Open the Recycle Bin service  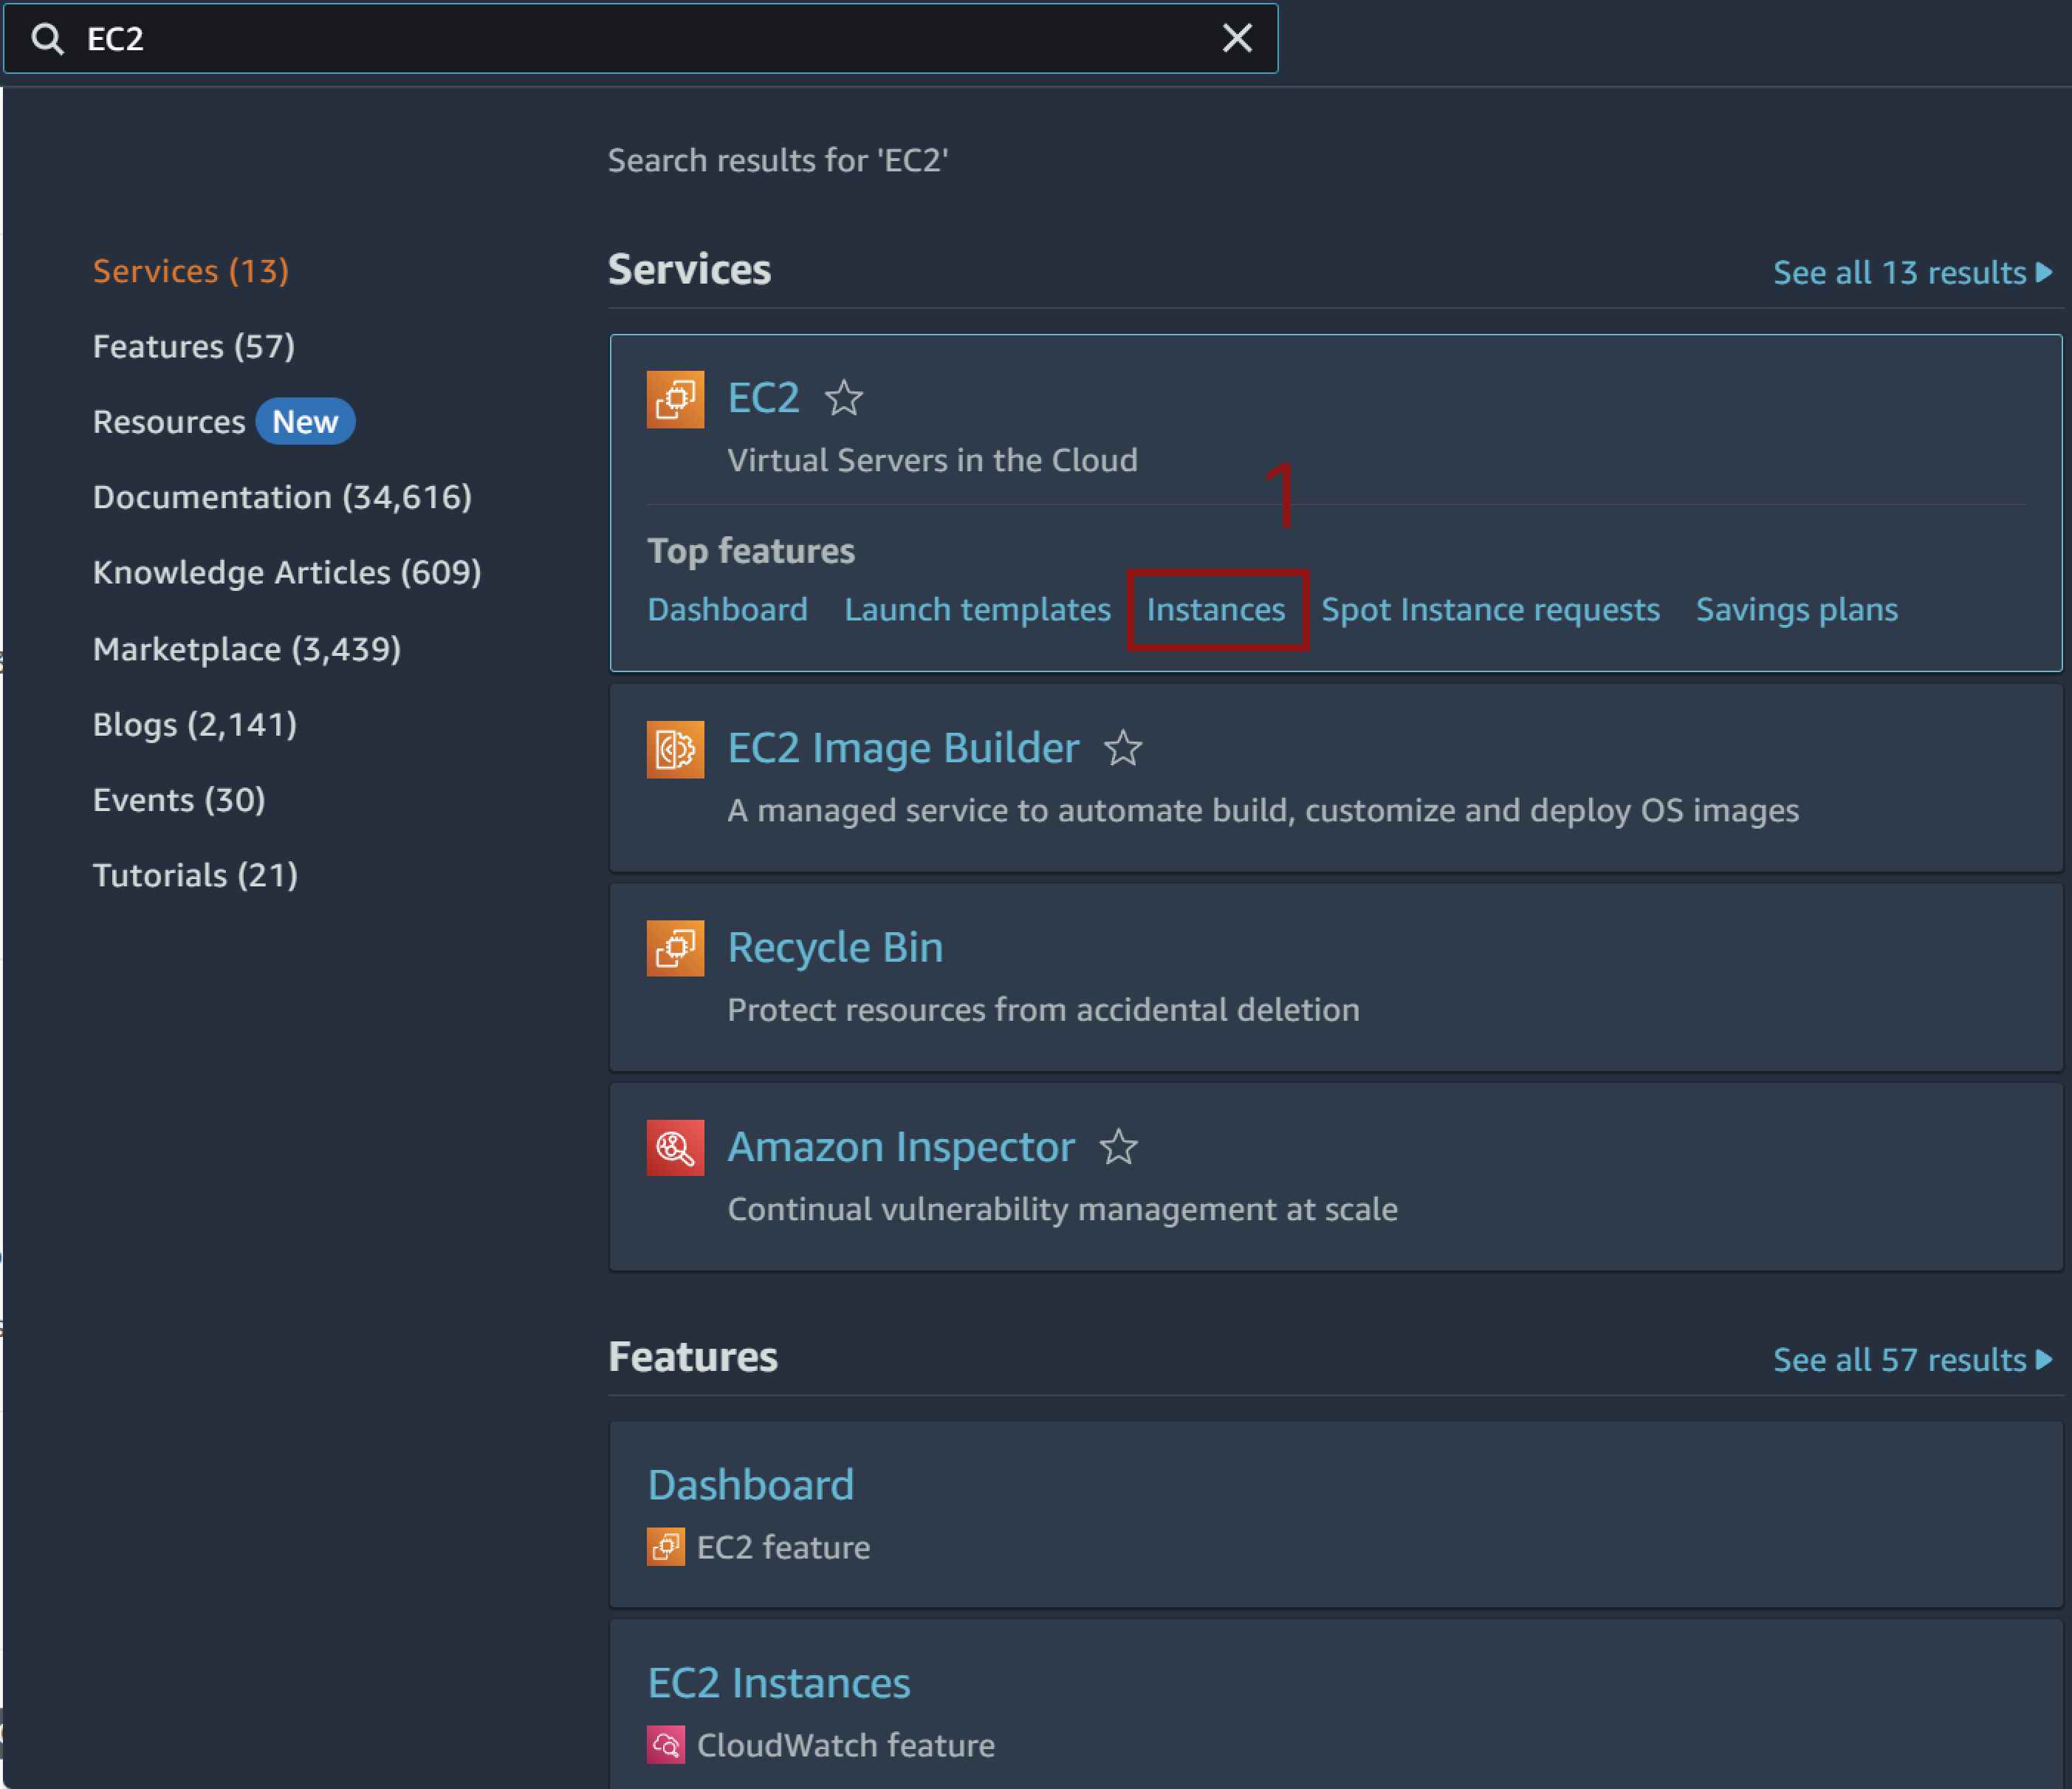835,948
